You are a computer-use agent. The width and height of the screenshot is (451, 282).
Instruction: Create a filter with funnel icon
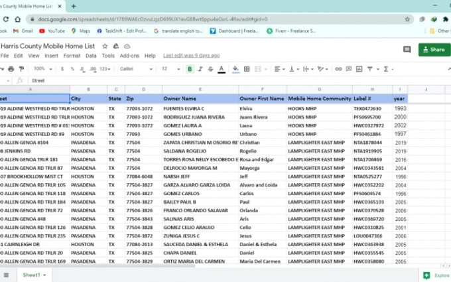point(370,69)
